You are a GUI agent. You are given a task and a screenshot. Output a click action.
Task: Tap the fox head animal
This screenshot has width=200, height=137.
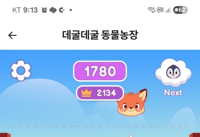(132, 103)
